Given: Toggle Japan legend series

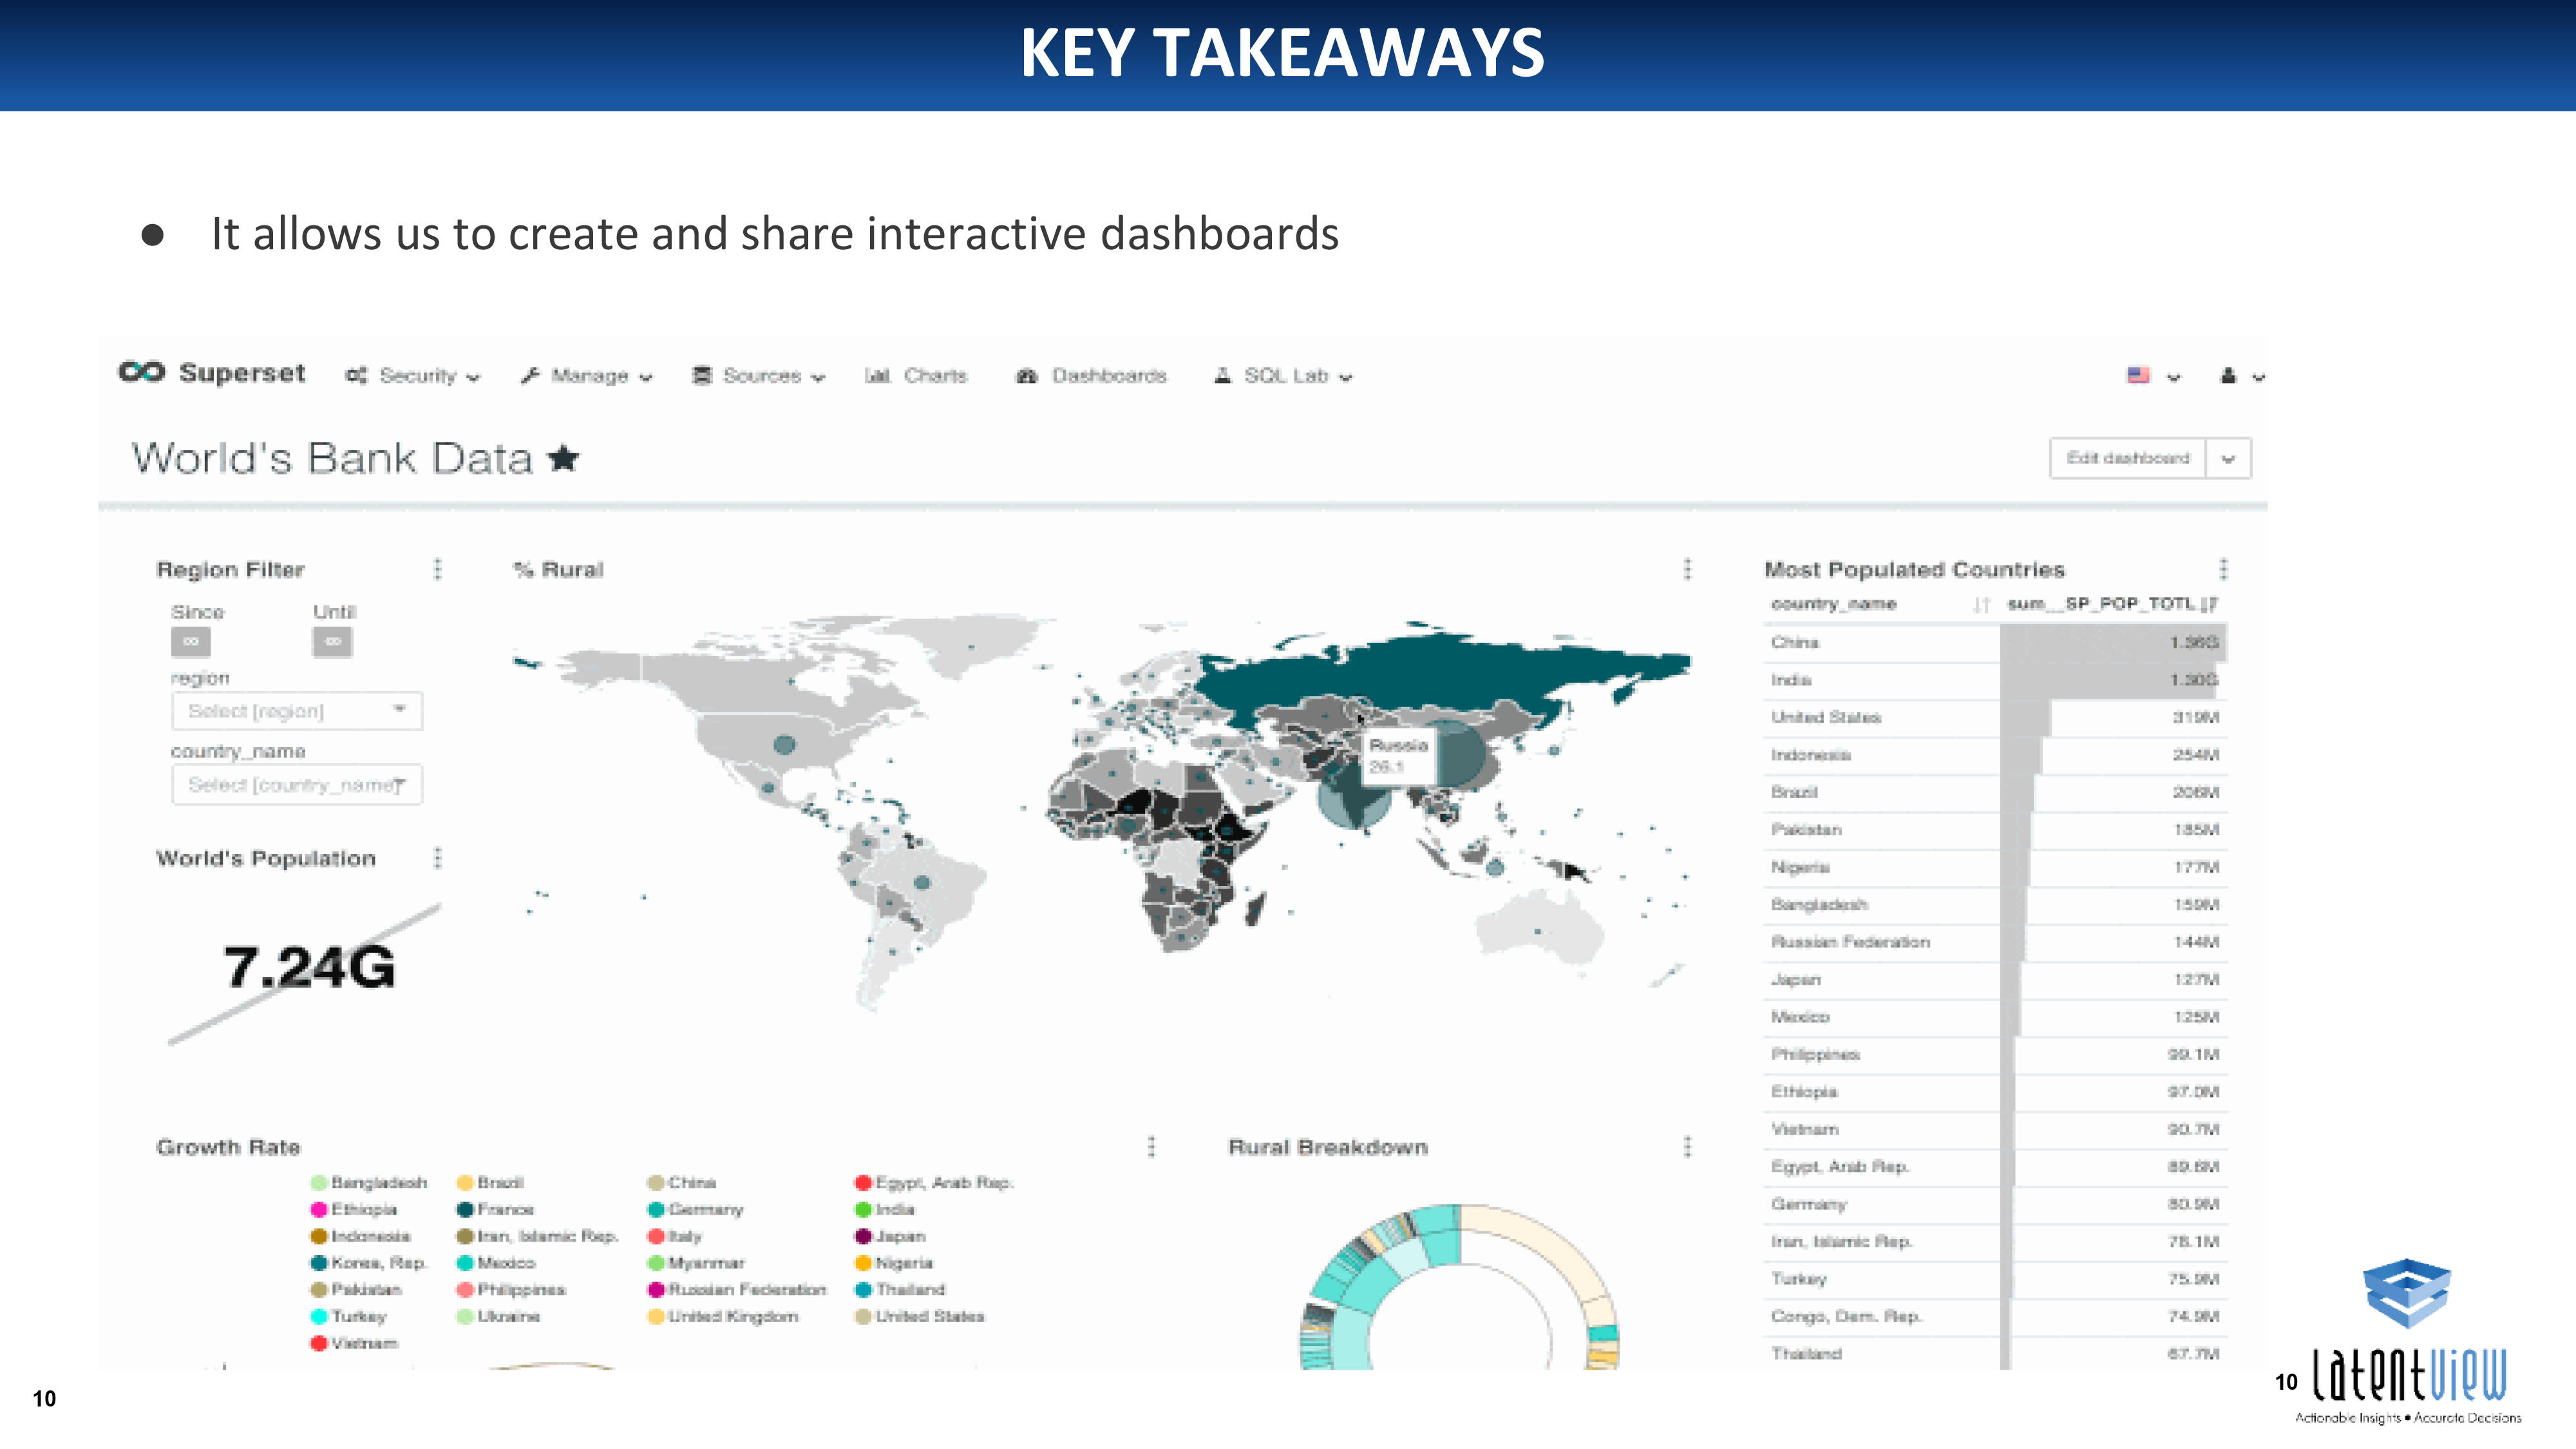Looking at the screenshot, I should click(890, 1237).
